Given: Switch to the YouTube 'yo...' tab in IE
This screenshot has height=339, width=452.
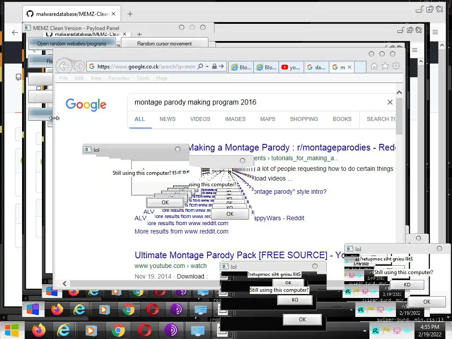Looking at the screenshot, I should [x=291, y=67].
